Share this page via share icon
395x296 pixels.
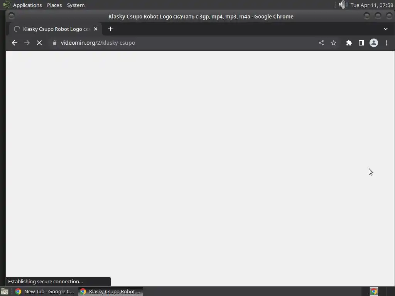coord(321,43)
